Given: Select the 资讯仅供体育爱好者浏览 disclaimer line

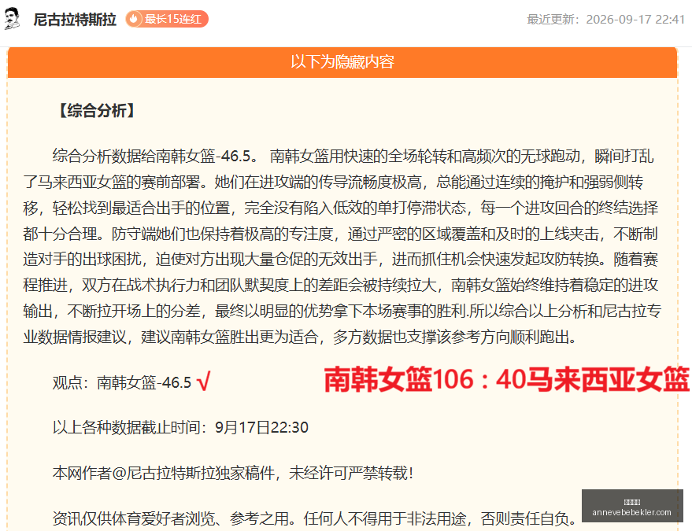Looking at the screenshot, I should click(315, 518).
